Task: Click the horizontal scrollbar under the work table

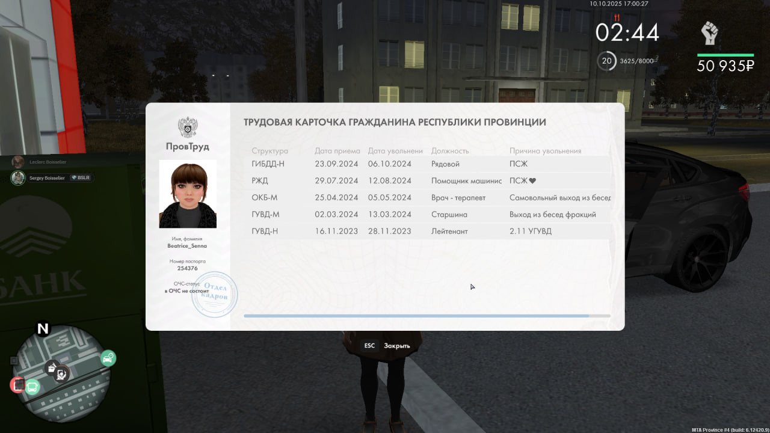Action: pyautogui.click(x=427, y=316)
